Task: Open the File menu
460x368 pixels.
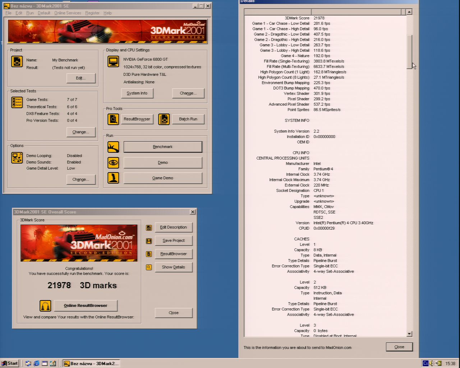Action: click(8, 13)
